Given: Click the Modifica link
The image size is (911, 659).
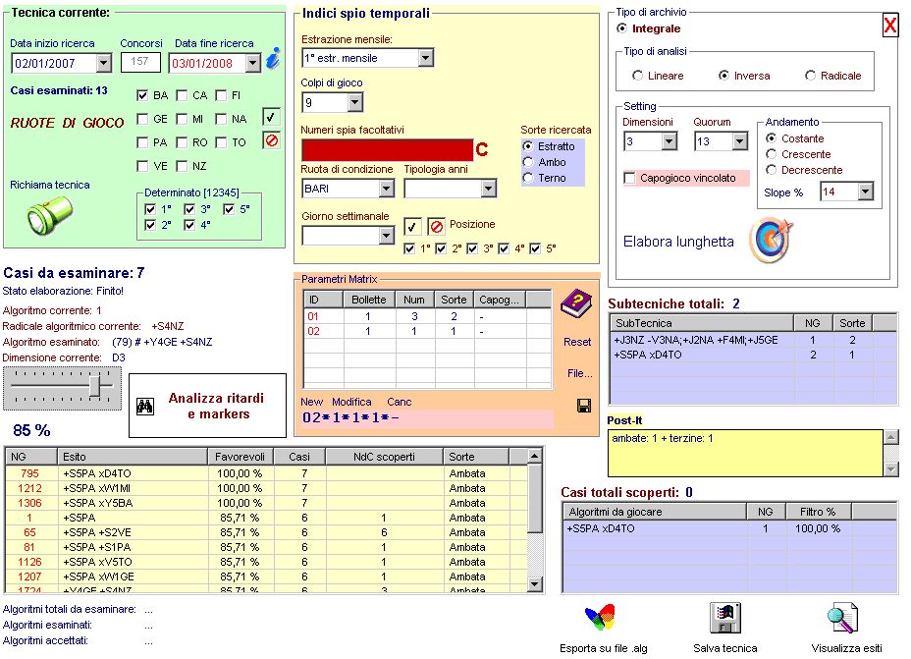Looking at the screenshot, I should click(351, 402).
